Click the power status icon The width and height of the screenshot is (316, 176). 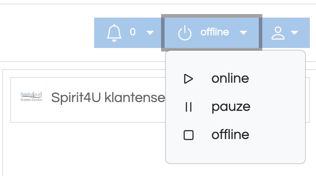click(184, 33)
